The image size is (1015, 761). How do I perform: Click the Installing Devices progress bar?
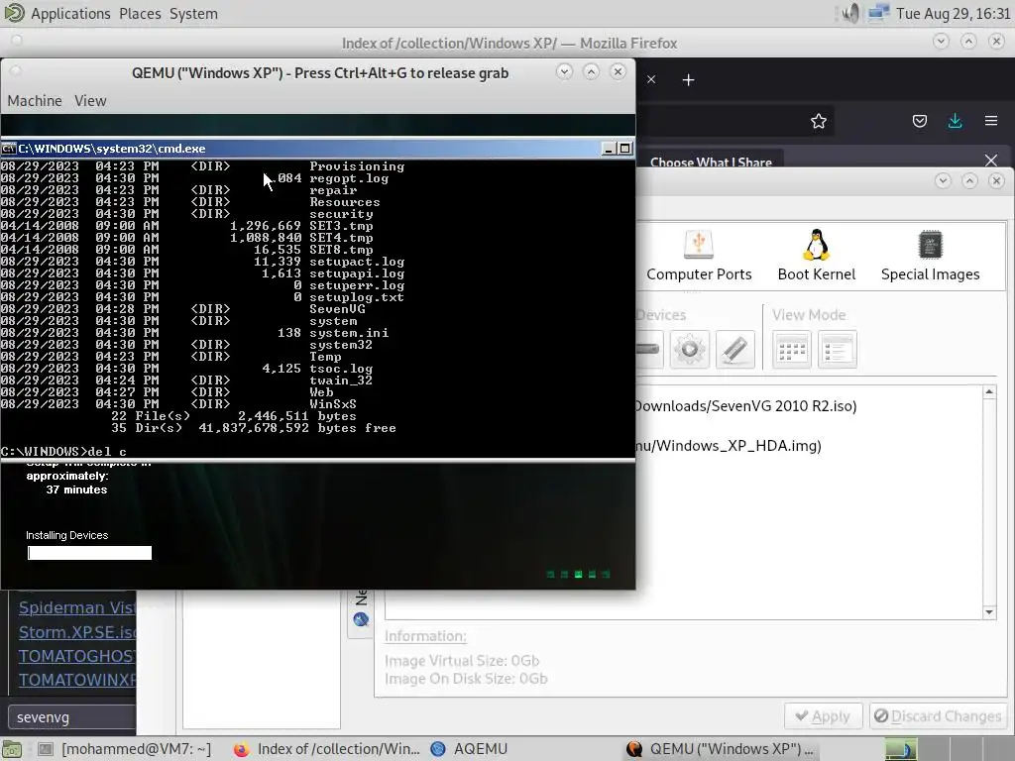coord(89,553)
